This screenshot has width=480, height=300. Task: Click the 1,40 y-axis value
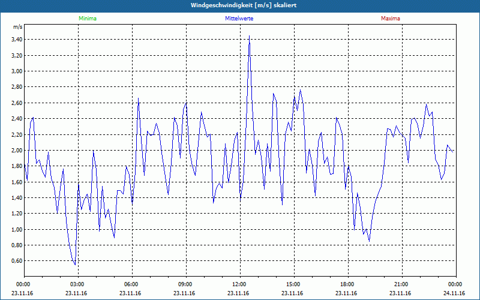click(17, 198)
